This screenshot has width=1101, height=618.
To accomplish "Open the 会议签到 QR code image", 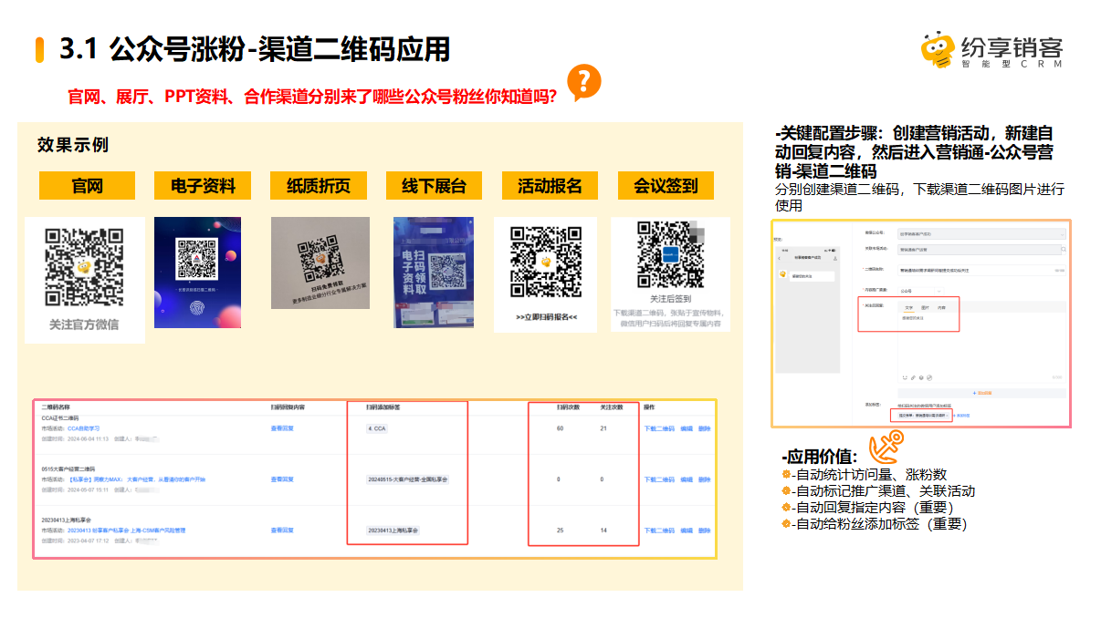I will [672, 254].
